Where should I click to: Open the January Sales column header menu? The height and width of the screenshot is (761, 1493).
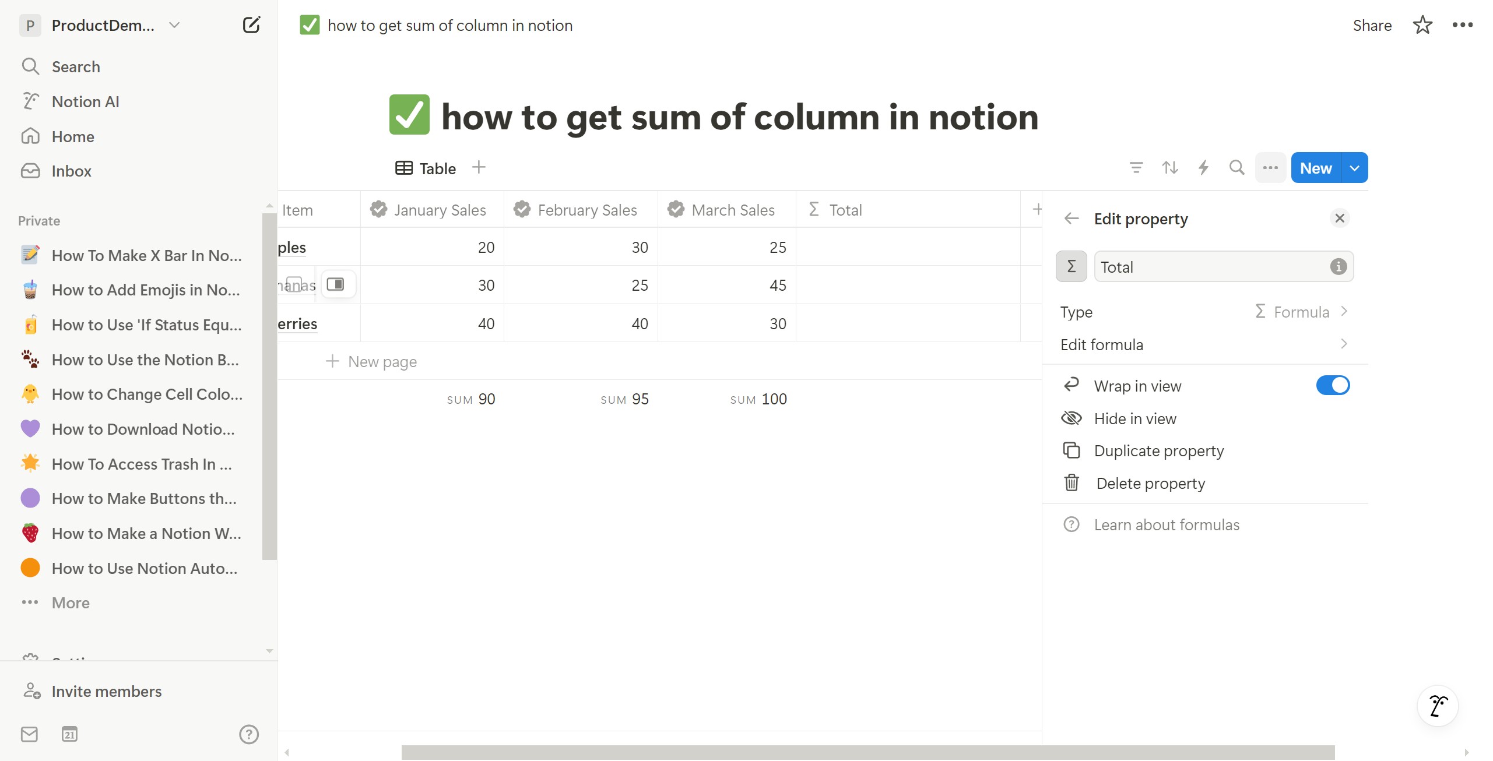[431, 210]
